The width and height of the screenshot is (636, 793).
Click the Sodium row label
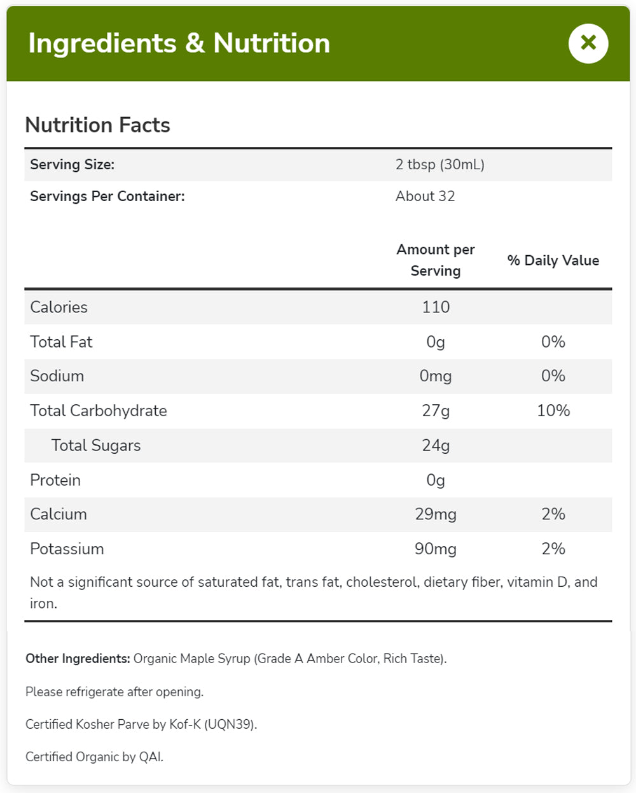click(x=57, y=375)
